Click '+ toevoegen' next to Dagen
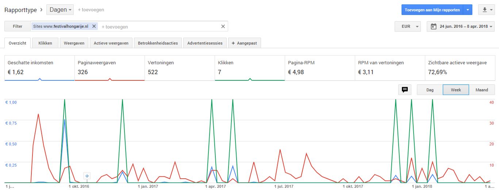Screen dimensions: 499x190 (x=91, y=10)
